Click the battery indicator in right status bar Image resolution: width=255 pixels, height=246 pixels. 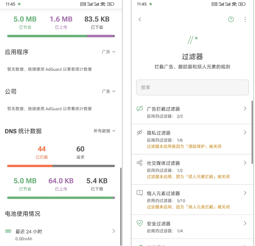pos(242,4)
